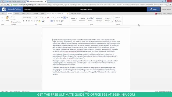Click the Cut command
172x97 pixels.
pos(13,17)
